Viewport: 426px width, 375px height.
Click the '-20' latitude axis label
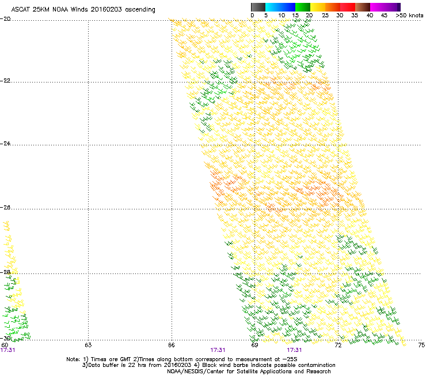(x=5, y=19)
